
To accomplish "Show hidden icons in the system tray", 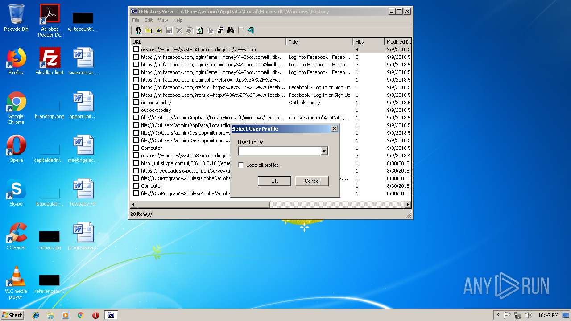I will (497, 315).
